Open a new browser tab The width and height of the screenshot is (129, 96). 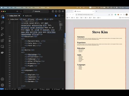coord(96,11)
